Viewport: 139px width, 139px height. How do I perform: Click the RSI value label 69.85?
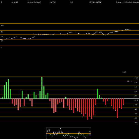(x=128, y=29)
